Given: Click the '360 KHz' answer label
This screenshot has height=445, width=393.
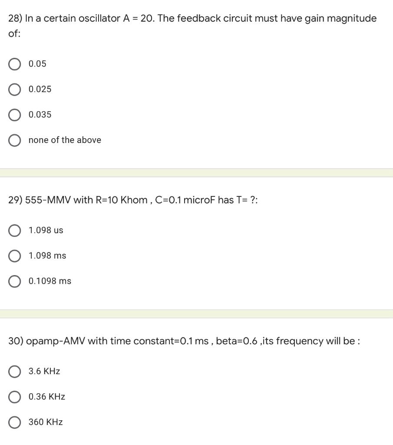Looking at the screenshot, I should click(45, 422).
